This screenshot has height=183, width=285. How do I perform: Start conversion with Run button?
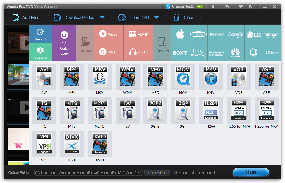point(251,172)
